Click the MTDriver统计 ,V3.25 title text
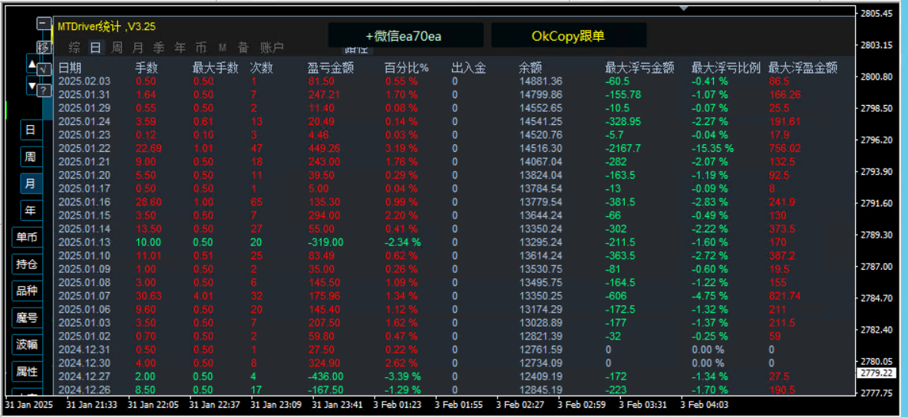Viewport: 908px width, 417px height. tap(107, 27)
